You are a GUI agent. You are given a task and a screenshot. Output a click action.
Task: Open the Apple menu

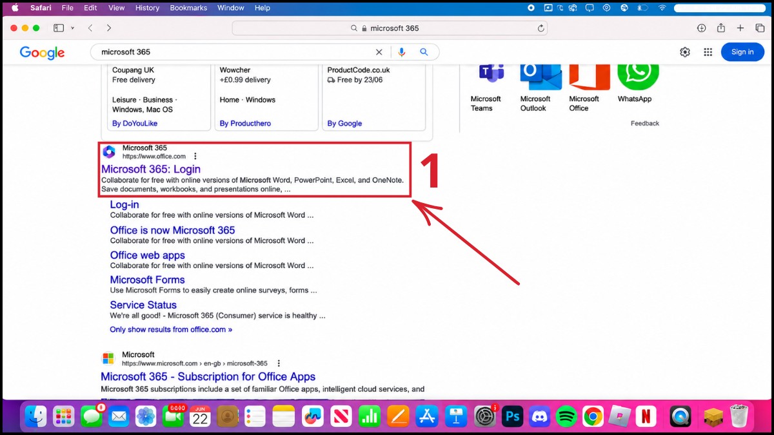15,8
